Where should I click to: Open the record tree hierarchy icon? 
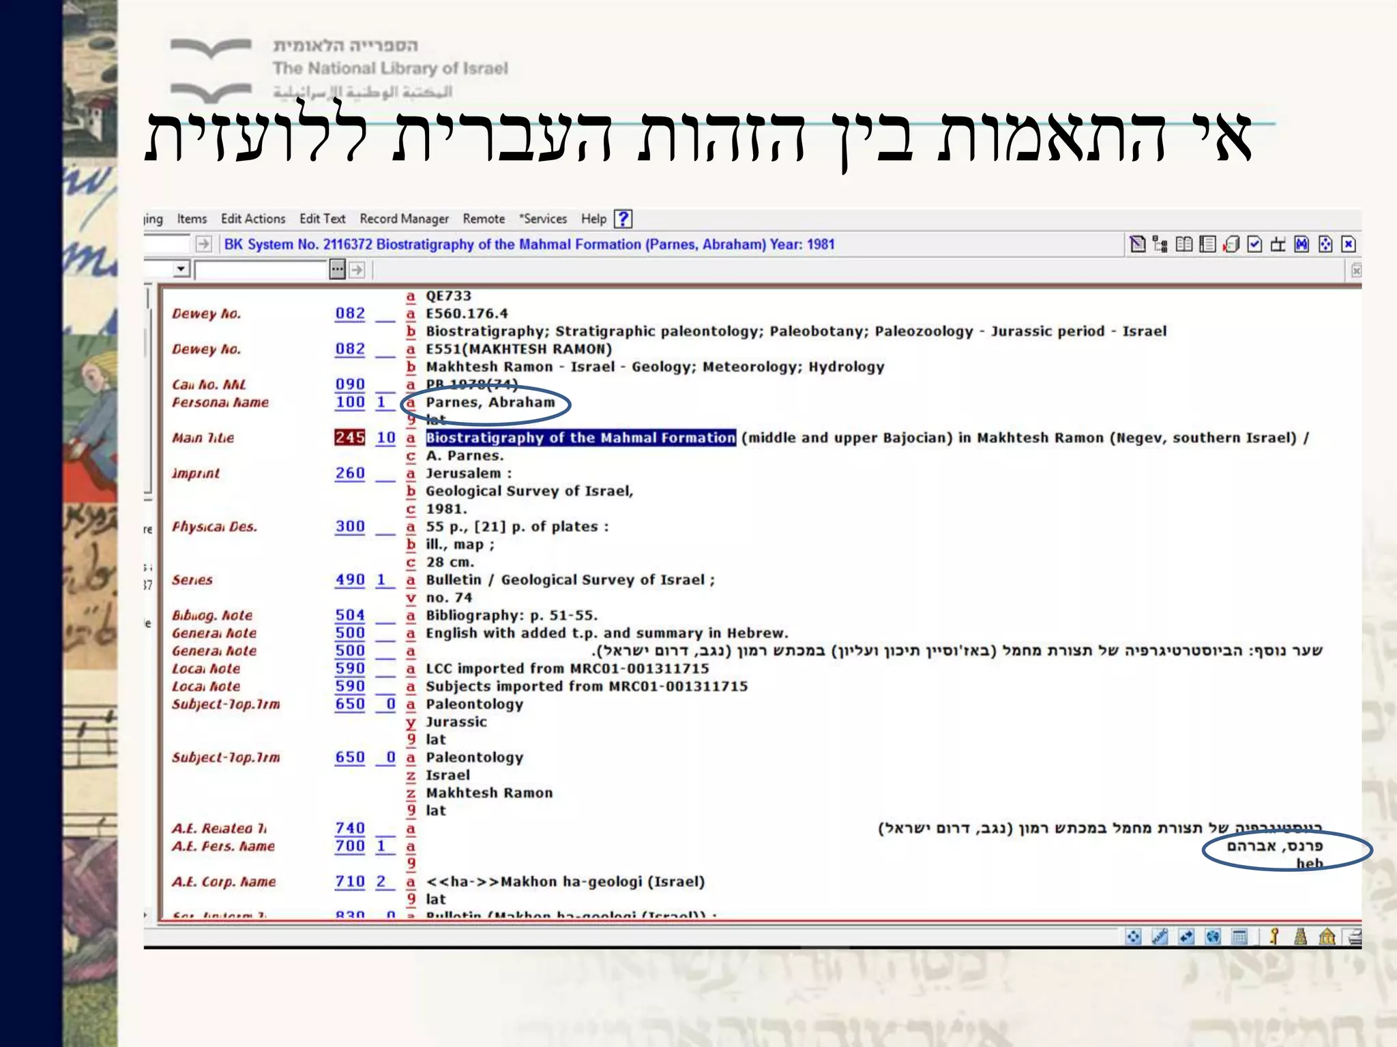[1160, 244]
